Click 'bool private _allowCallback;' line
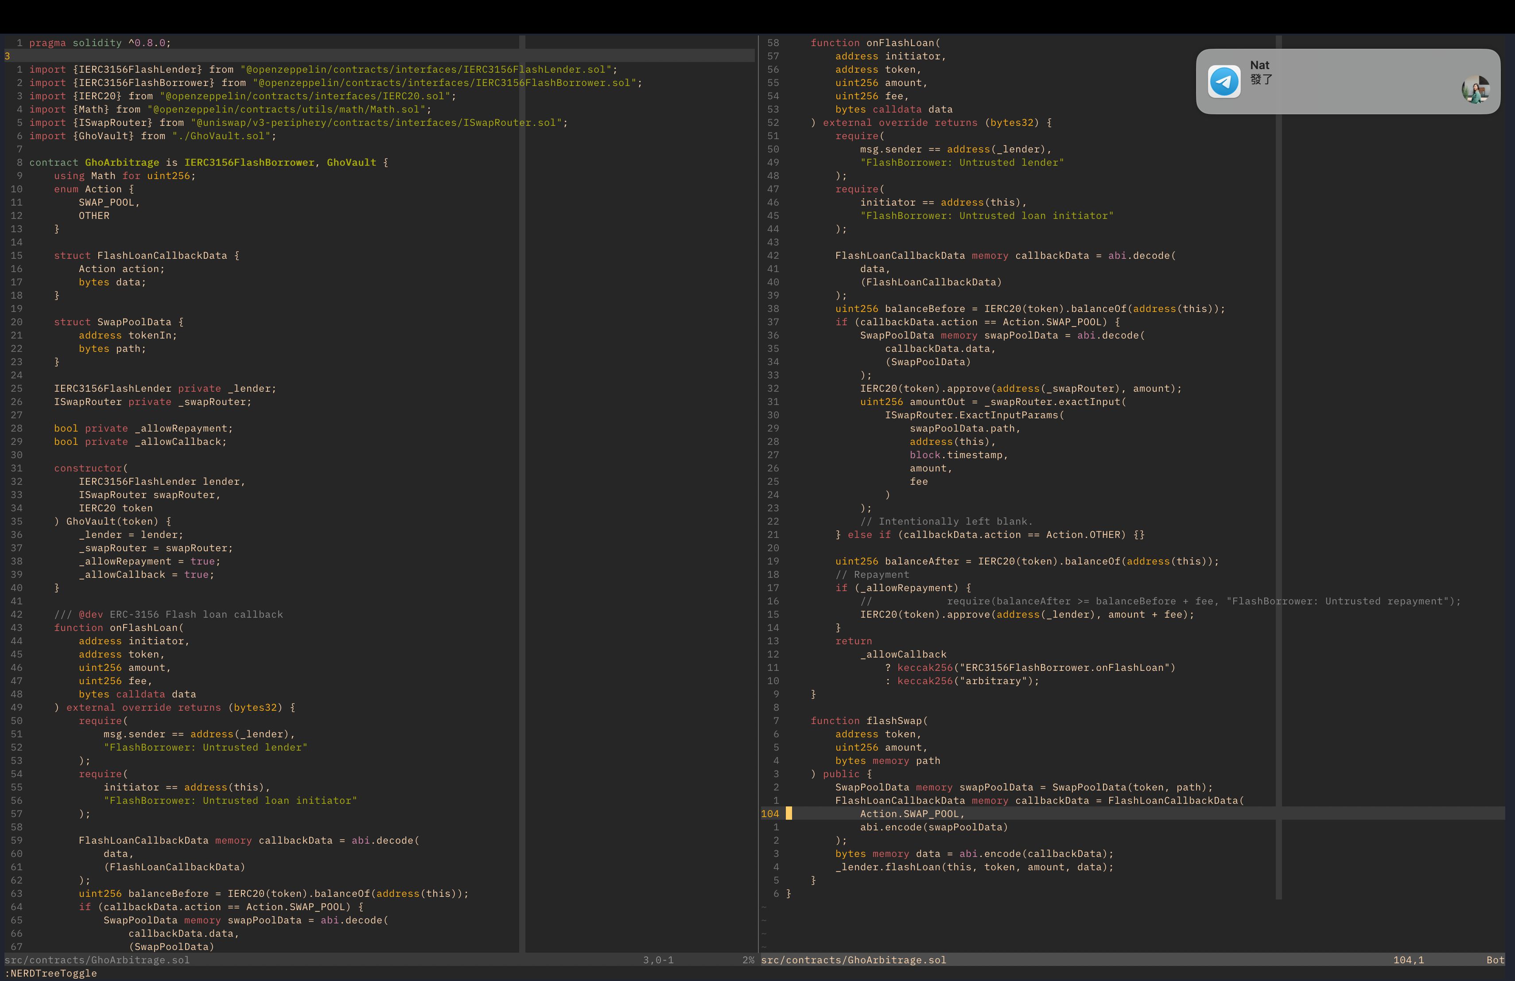This screenshot has width=1515, height=981. pyautogui.click(x=140, y=442)
